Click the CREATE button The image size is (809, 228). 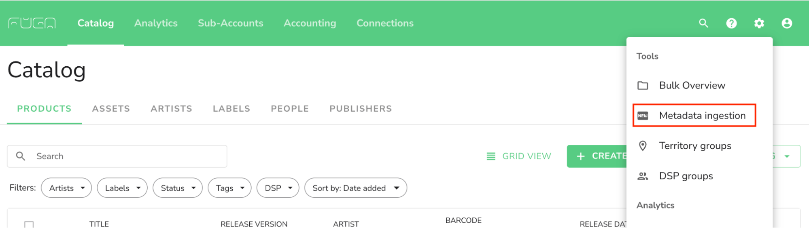pyautogui.click(x=597, y=156)
